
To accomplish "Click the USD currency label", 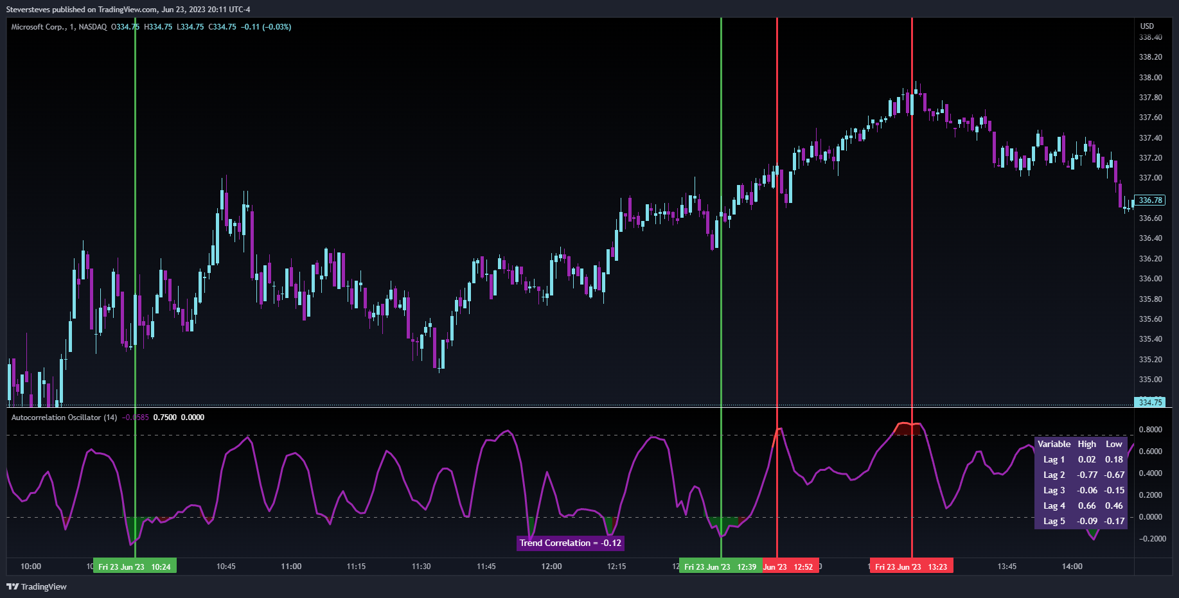I will (1147, 26).
